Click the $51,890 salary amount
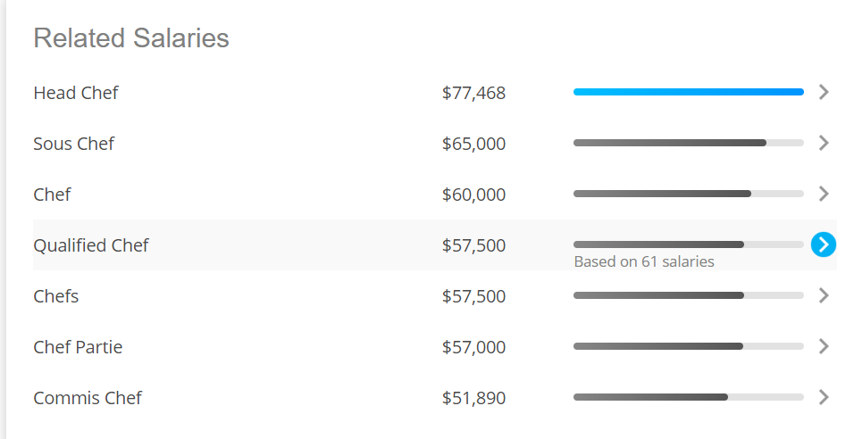854x439 pixels. click(473, 398)
